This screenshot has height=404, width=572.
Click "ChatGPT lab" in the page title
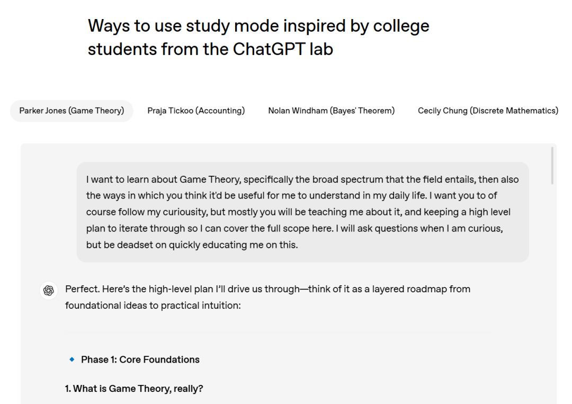pyautogui.click(x=283, y=49)
